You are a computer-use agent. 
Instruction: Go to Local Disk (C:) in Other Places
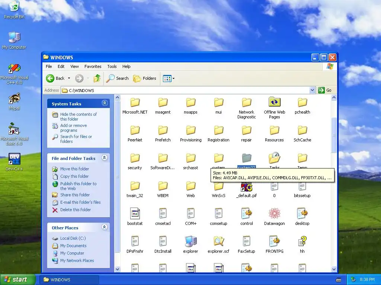[x=73, y=239]
